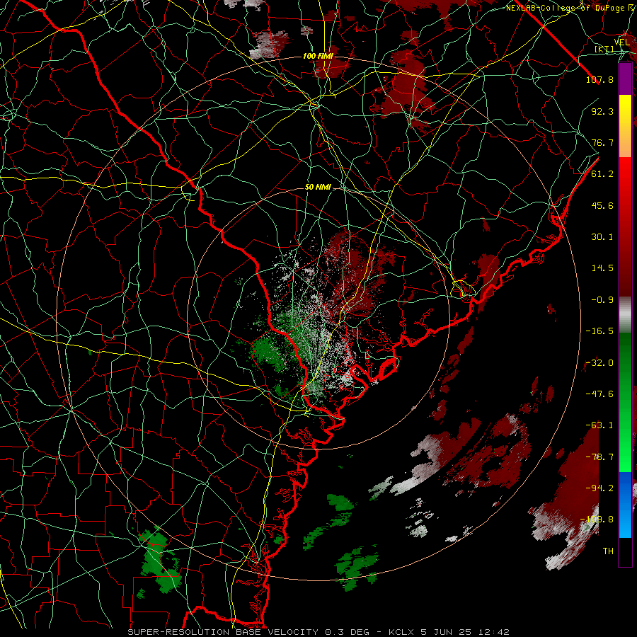Select the purple segment of the color bar

625,79
